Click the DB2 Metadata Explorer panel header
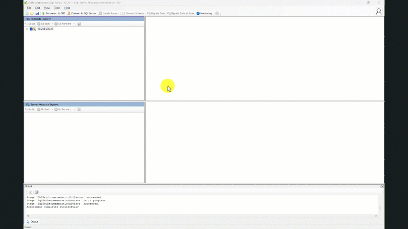 point(84,19)
